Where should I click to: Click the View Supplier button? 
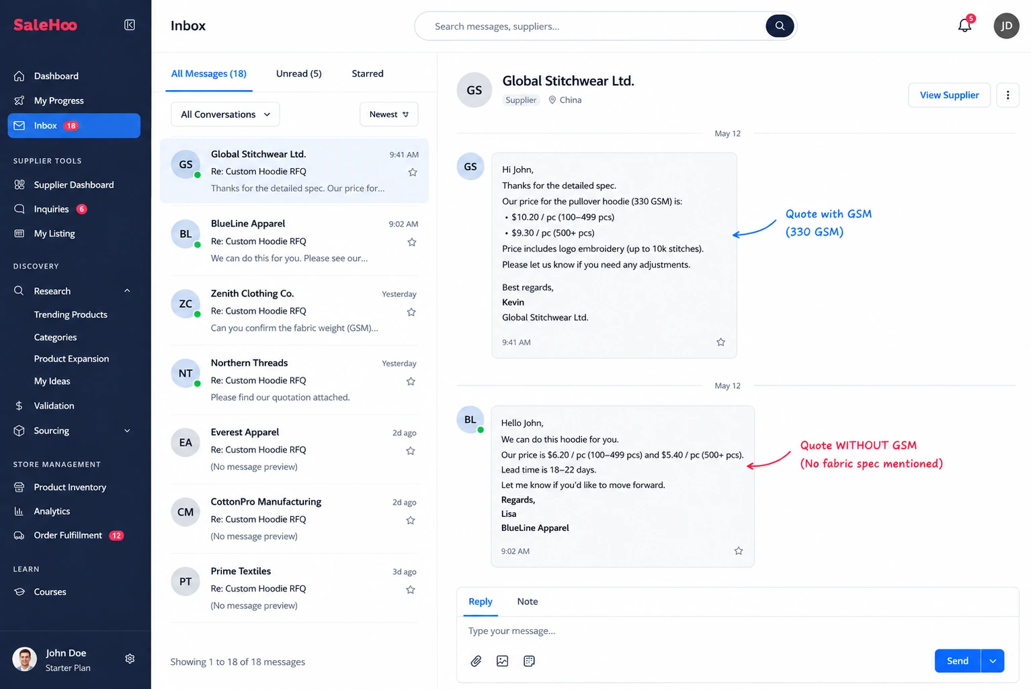coord(949,95)
